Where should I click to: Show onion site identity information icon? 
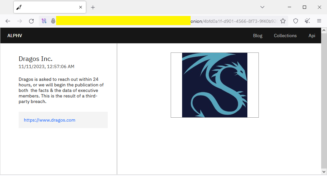click(53, 21)
